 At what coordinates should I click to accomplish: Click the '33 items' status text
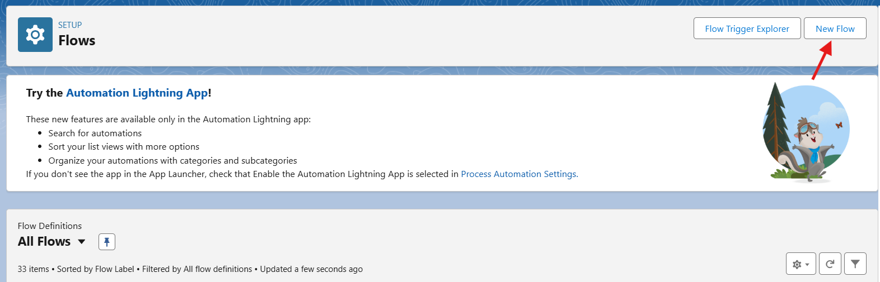pos(34,269)
